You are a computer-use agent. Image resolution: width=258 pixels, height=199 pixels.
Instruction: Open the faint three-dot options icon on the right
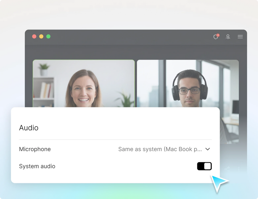coord(239,168)
